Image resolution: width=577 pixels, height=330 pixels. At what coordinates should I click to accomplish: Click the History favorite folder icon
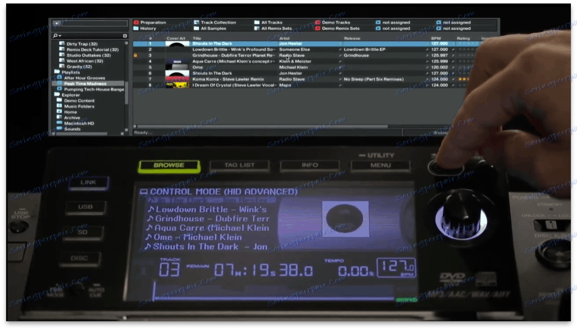coord(136,28)
